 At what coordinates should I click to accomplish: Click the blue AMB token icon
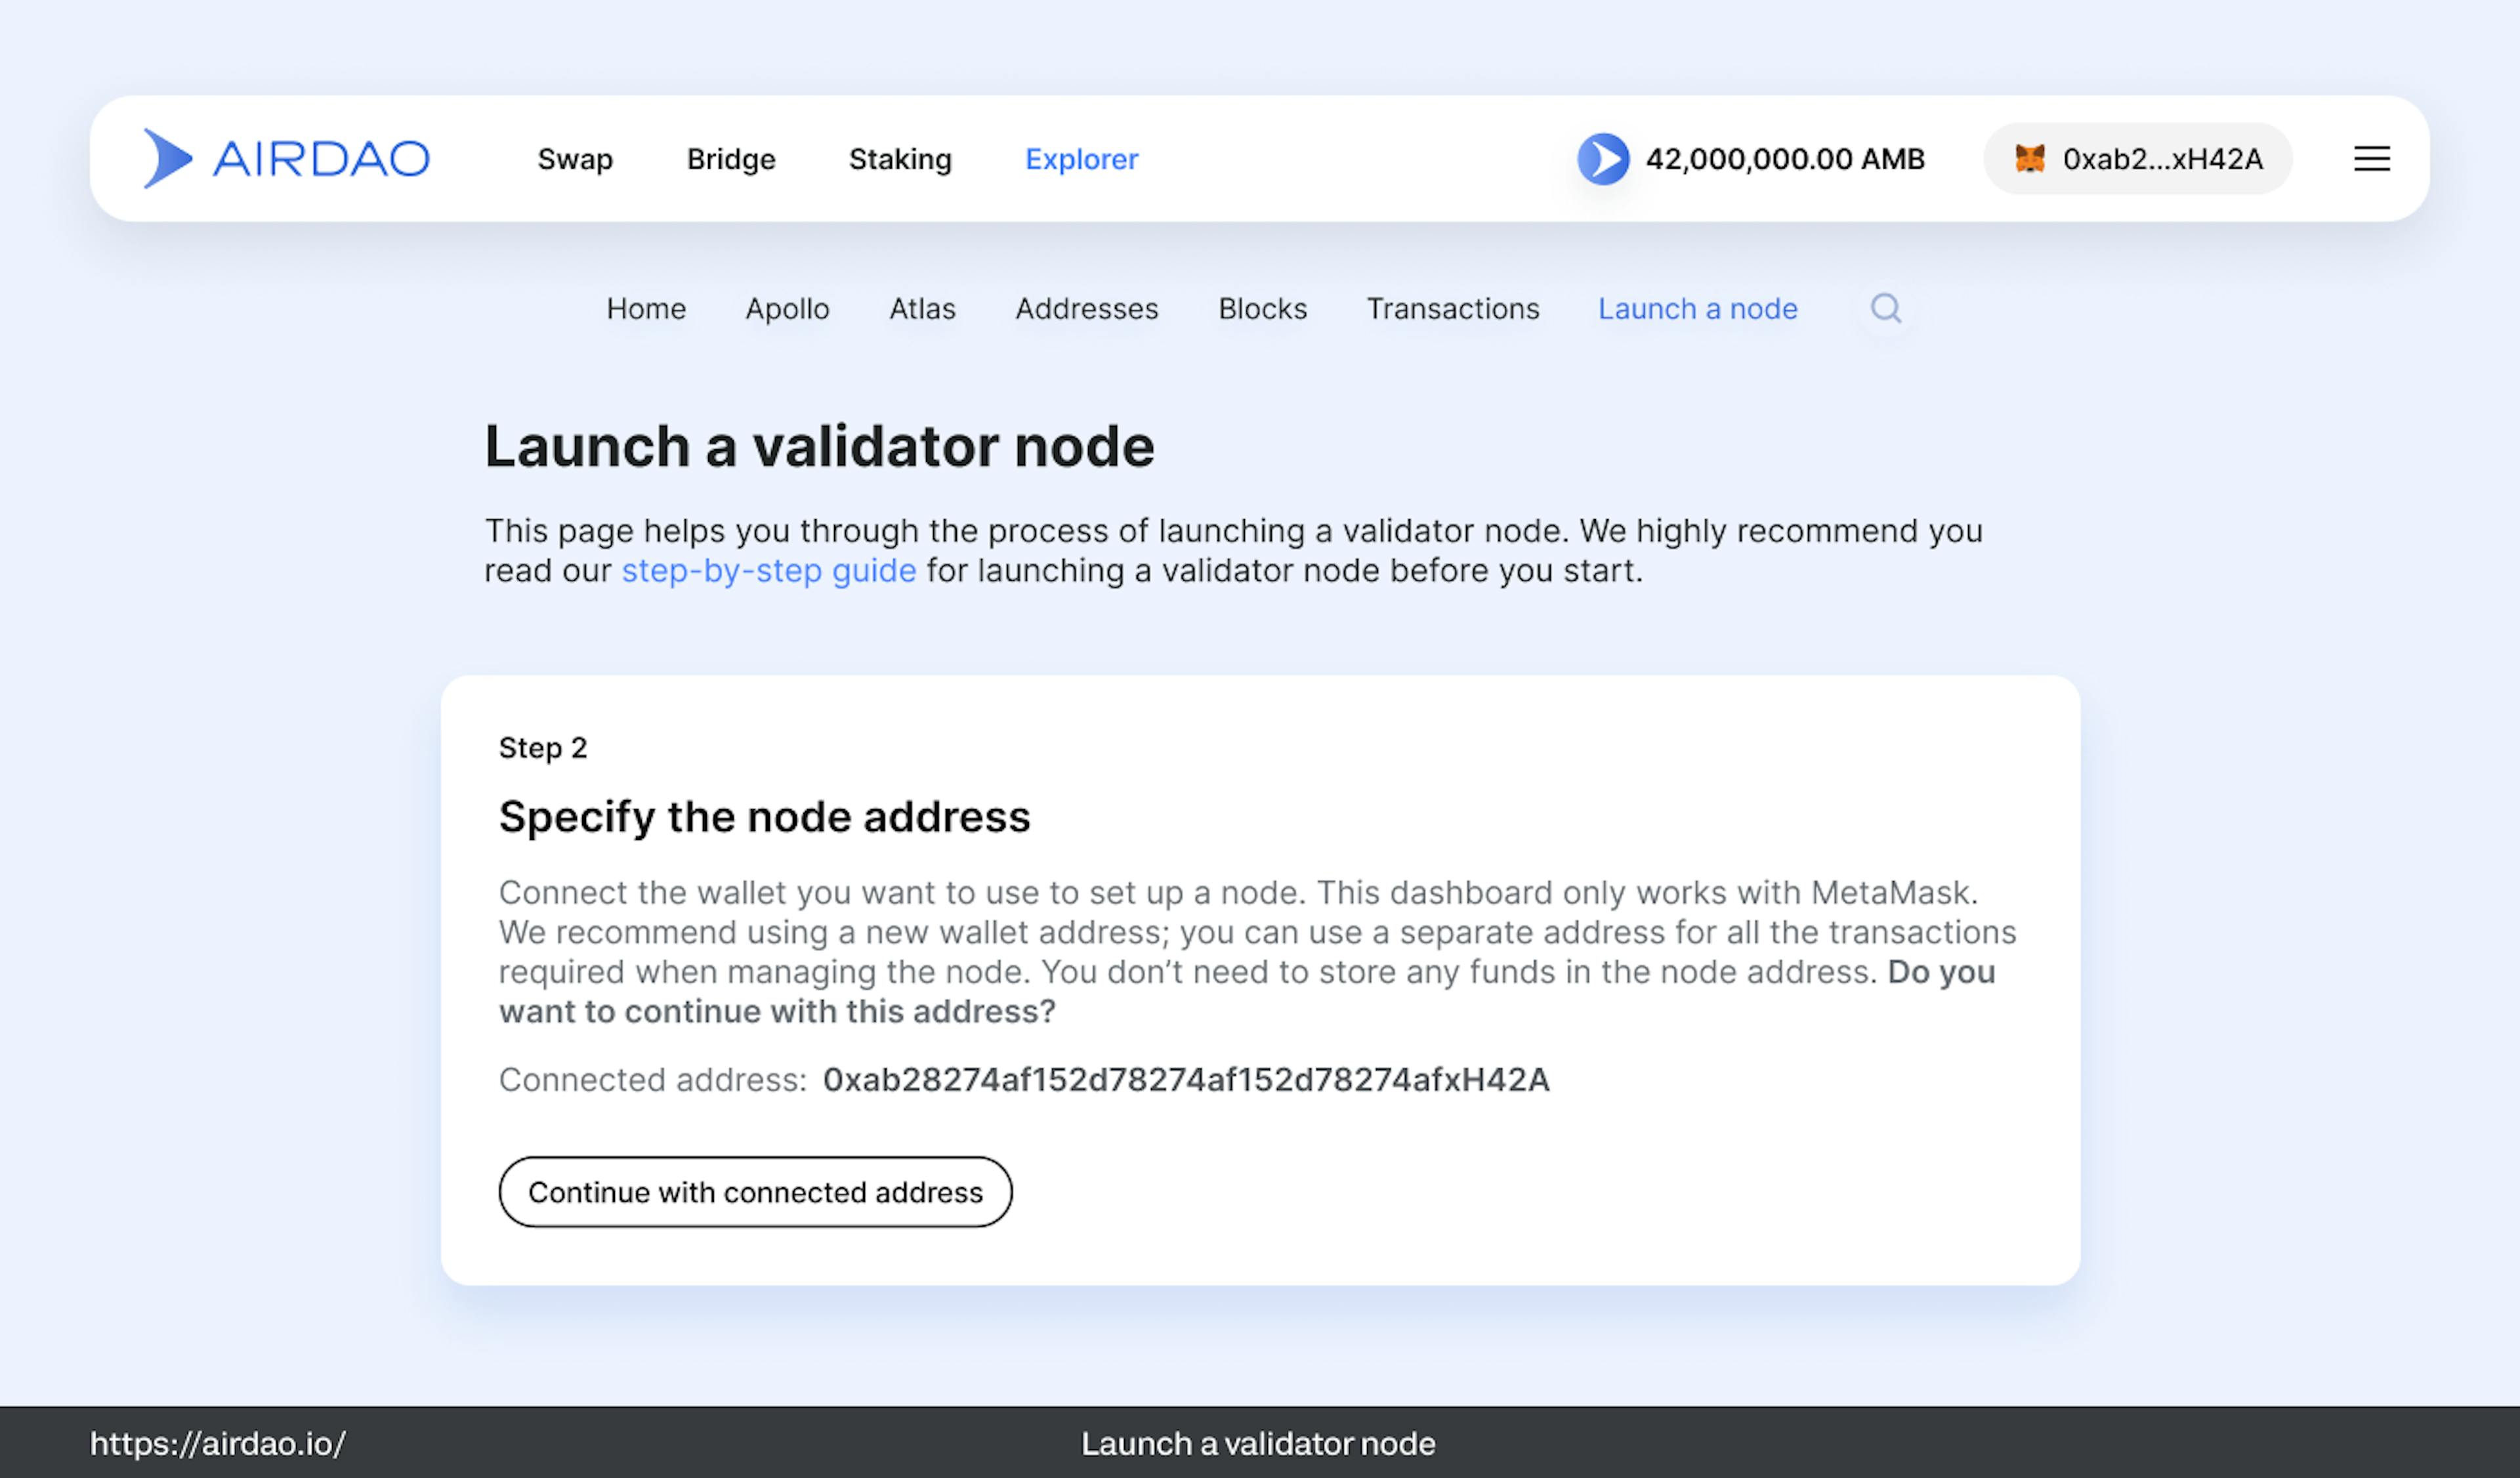click(x=1603, y=159)
